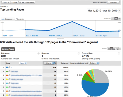Viewport: 123px width, 97px height.
Task: Open the "/" landing page link in row 1
Action: coord(11,68)
